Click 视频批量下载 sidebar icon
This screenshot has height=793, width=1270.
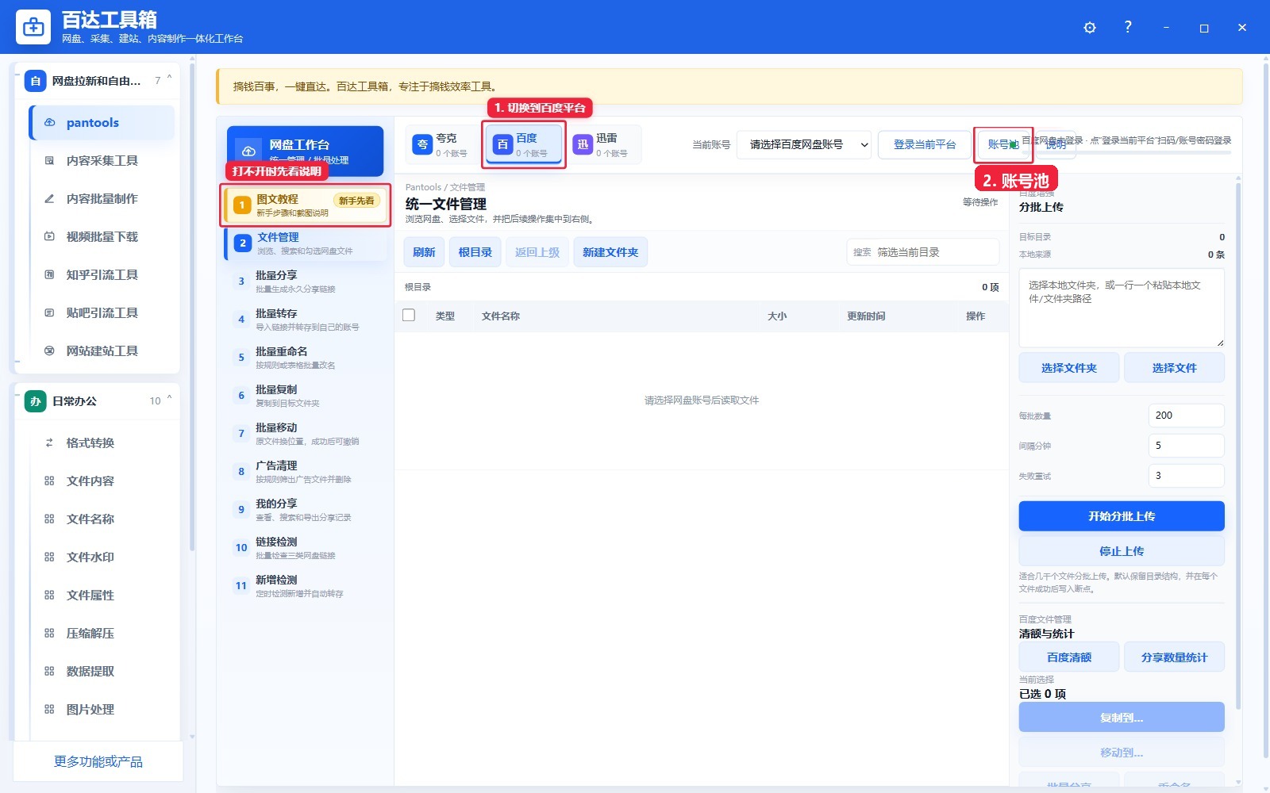click(x=49, y=237)
